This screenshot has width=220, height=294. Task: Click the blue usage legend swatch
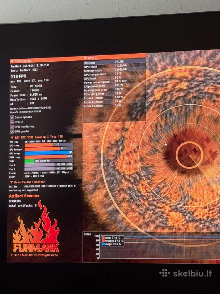[x=103, y=244]
